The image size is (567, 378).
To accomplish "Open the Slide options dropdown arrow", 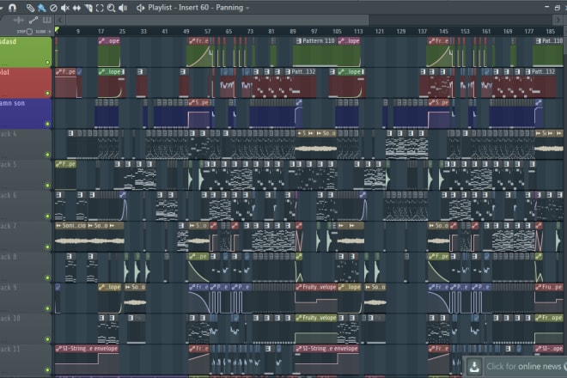I will click(x=49, y=32).
